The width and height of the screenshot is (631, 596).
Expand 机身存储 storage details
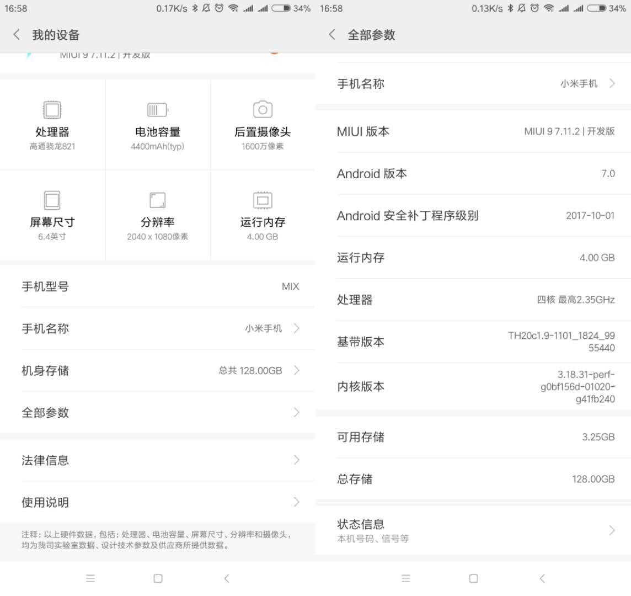click(160, 370)
